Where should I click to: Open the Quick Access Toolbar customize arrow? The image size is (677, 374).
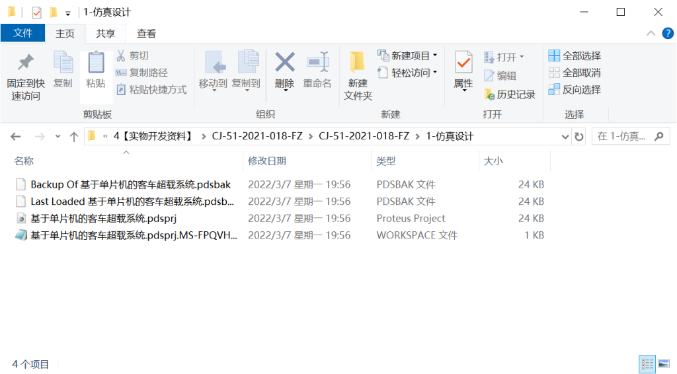68,13
